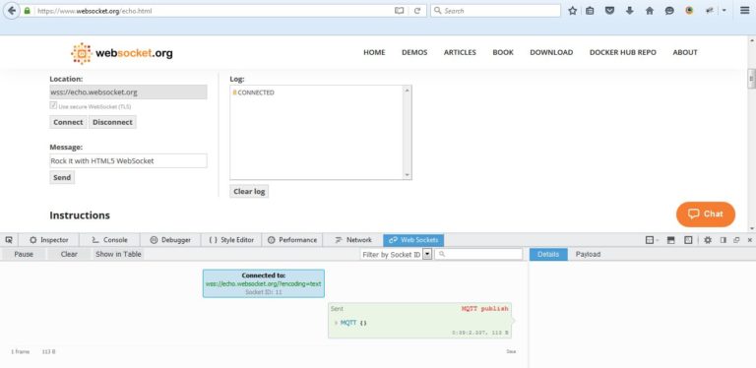The height and width of the screenshot is (368, 756).
Task: Open DOCKER HUB REPO link
Action: coord(623,52)
